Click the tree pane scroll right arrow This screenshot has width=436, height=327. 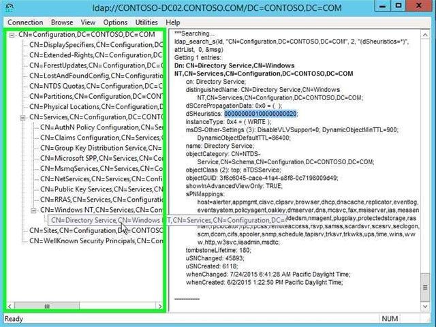pyautogui.click(x=160, y=306)
